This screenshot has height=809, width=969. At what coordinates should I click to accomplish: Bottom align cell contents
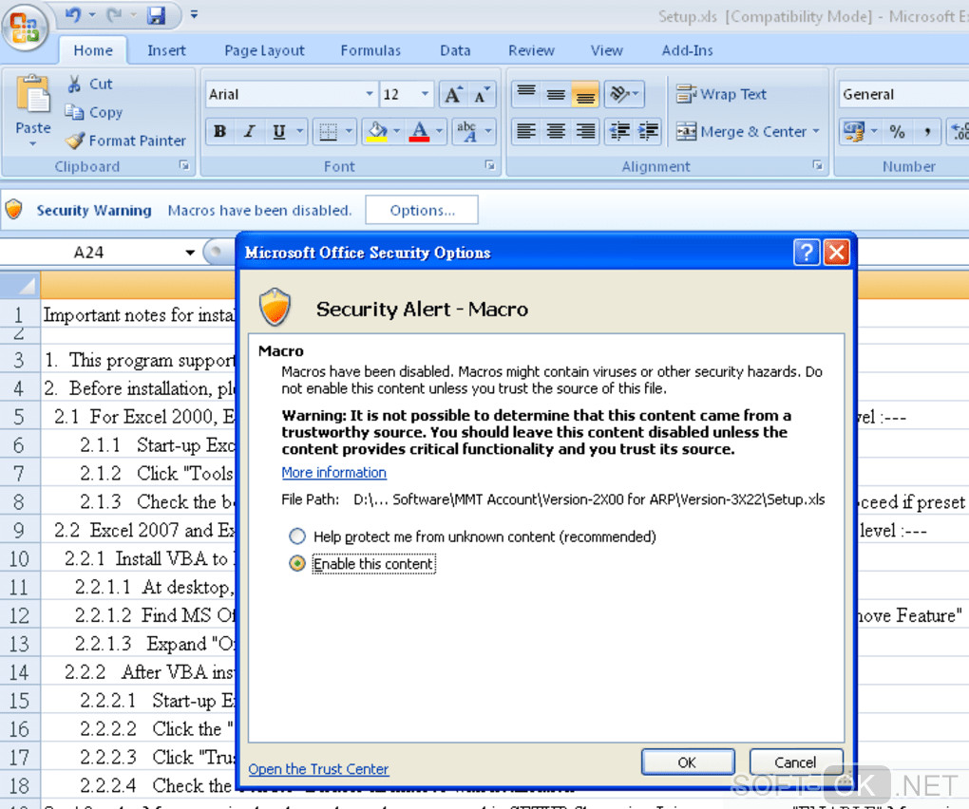coord(585,95)
